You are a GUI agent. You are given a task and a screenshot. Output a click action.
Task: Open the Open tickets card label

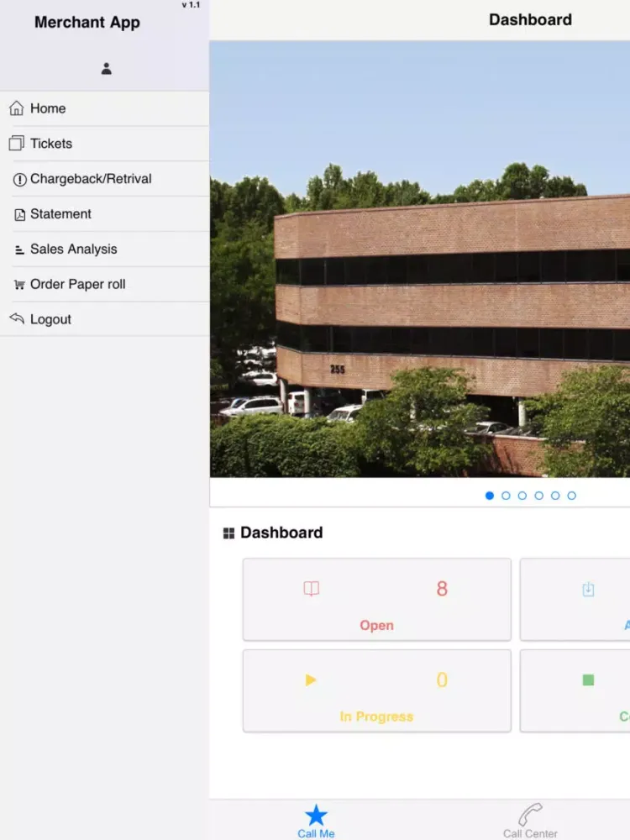pos(376,625)
